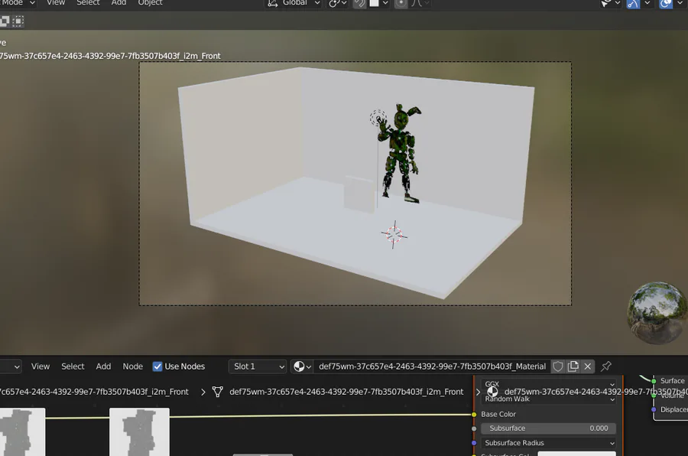688x456 pixels.
Task: Select the image thumbnail wired to Base Color
Action: pyautogui.click(x=139, y=432)
